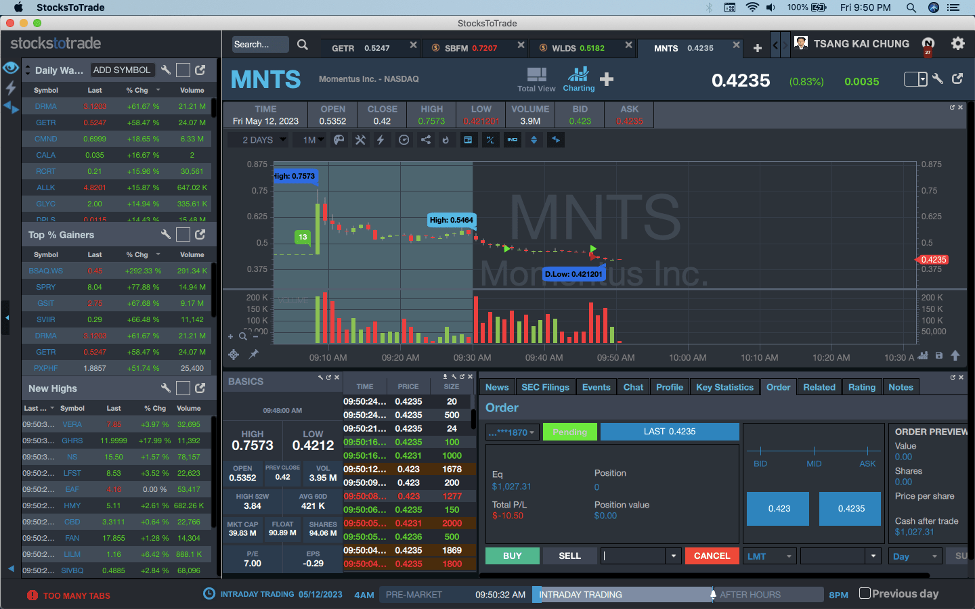Add a new symbol tab with plus
975x609 pixels.
[758, 48]
